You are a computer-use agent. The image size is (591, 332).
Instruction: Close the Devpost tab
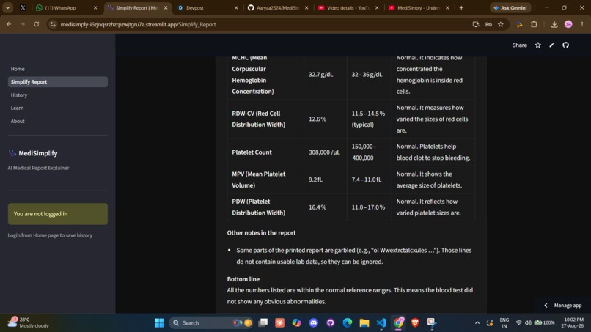(x=236, y=7)
